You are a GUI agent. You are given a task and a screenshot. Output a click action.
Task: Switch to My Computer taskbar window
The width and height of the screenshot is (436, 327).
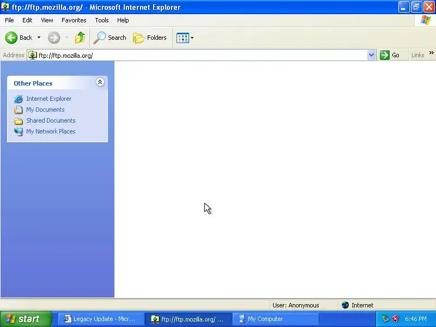coord(276,319)
